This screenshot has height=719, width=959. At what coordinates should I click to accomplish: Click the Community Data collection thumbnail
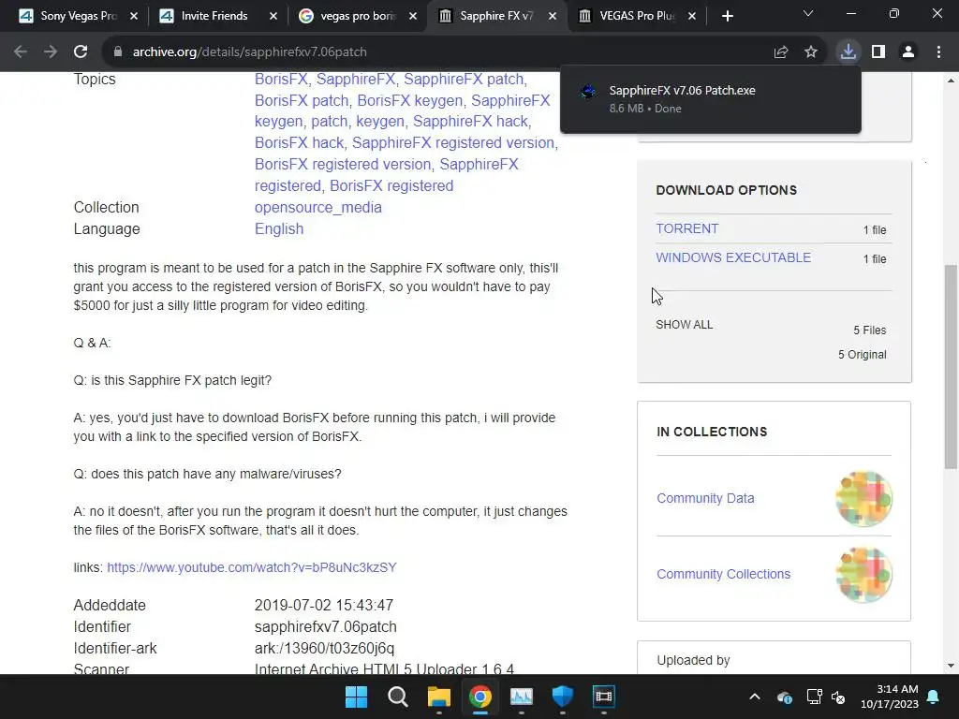tap(863, 498)
